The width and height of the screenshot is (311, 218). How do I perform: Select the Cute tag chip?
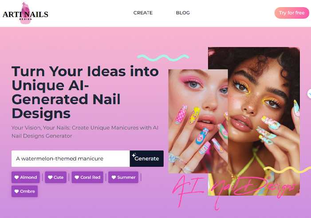[56, 177]
